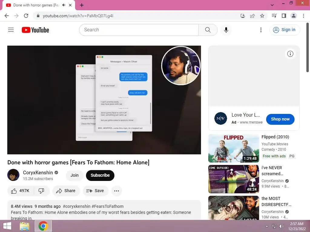
Task: Save the video to a playlist
Action: [x=95, y=191]
